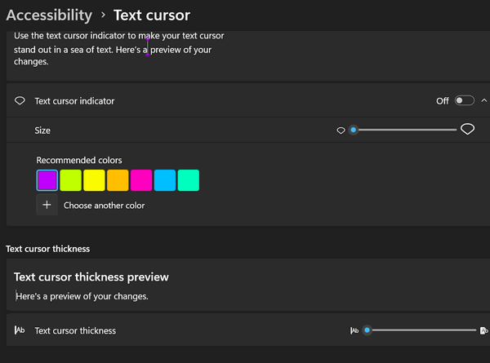Click the thin cursor Ab icon by the slider

tap(354, 330)
